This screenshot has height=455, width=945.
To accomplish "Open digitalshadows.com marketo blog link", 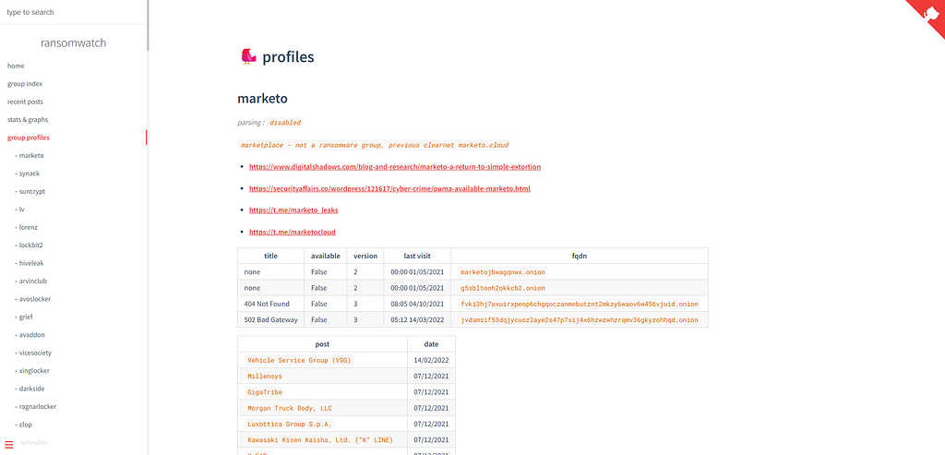I will tap(395, 167).
